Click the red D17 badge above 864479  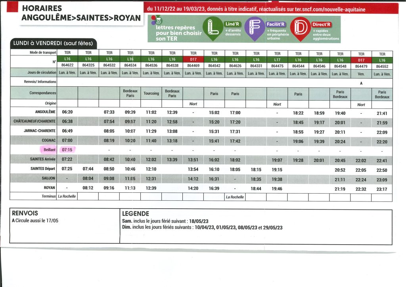tap(361, 60)
